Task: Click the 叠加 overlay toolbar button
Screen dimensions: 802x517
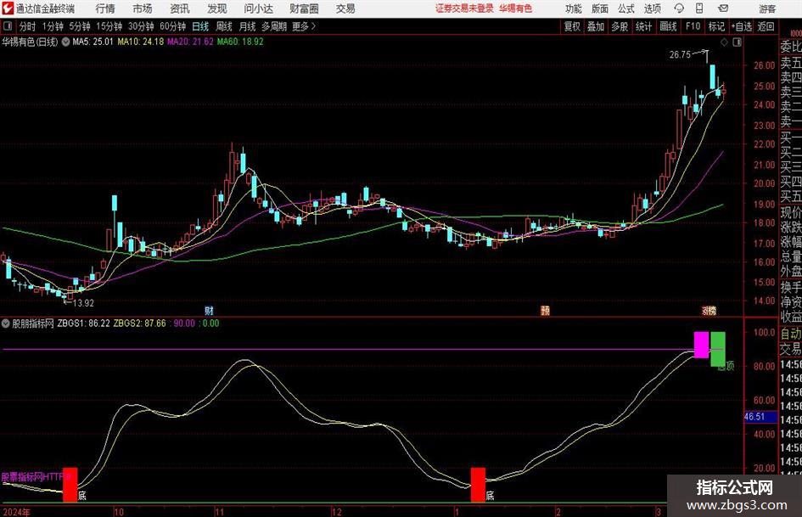Action: coord(596,26)
